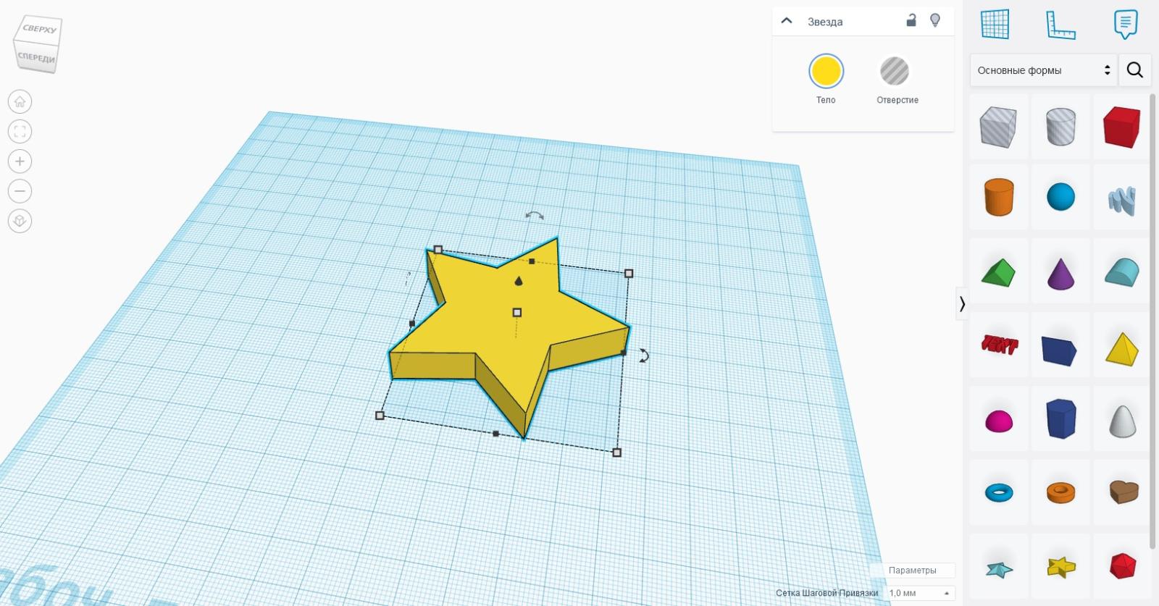This screenshot has height=606, width=1159.
Task: Zoom out with the minus button
Action: (x=20, y=191)
